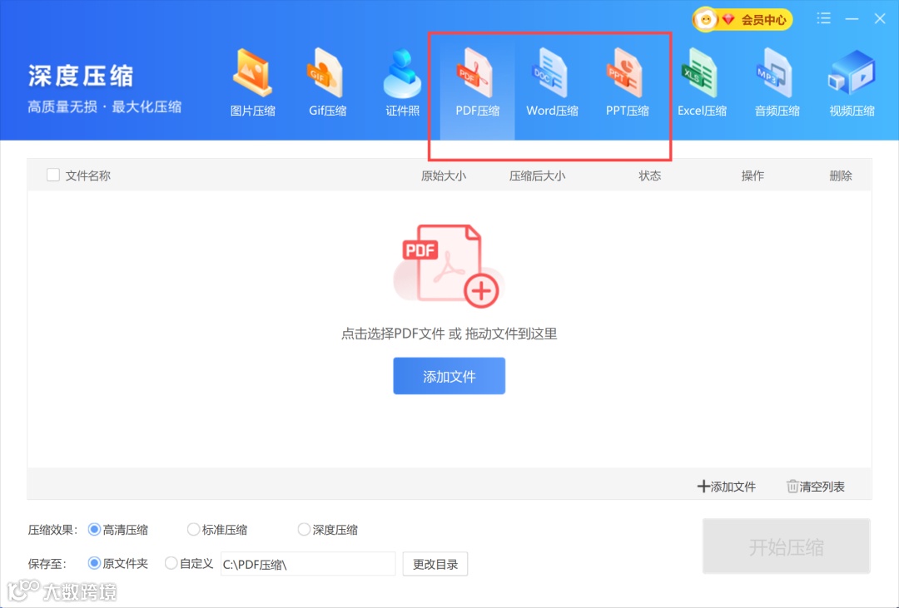Tick the 文件名称 select-all checkbox
Viewport: 899px width, 608px height.
[52, 175]
